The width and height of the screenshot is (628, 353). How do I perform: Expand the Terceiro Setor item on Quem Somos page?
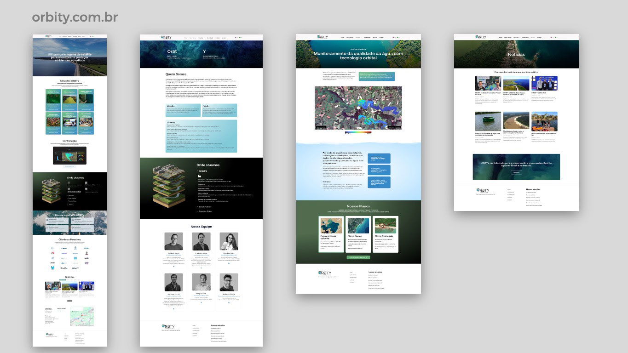[x=205, y=211]
